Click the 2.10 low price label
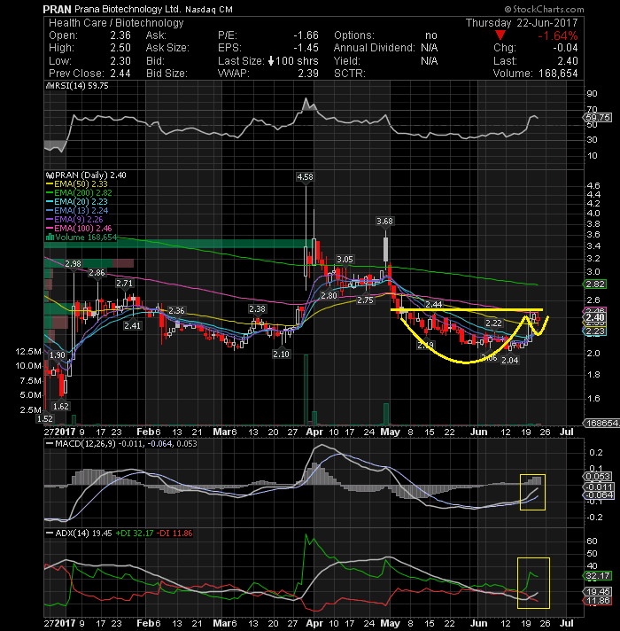This screenshot has height=631, width=620. tap(281, 354)
